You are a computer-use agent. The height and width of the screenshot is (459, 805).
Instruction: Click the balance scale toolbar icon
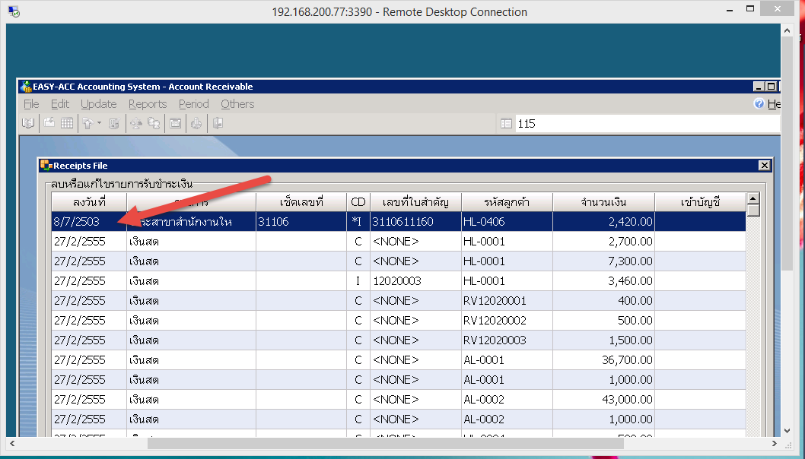coord(134,123)
